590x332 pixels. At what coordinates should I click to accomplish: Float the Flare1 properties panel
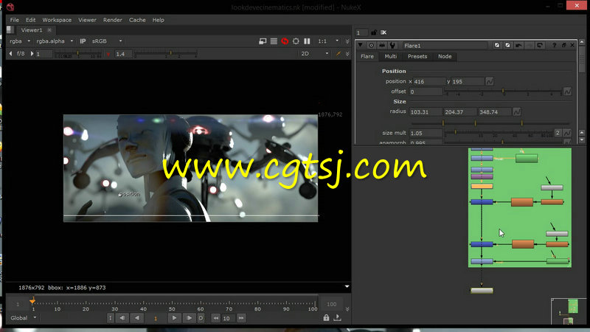pyautogui.click(x=563, y=45)
